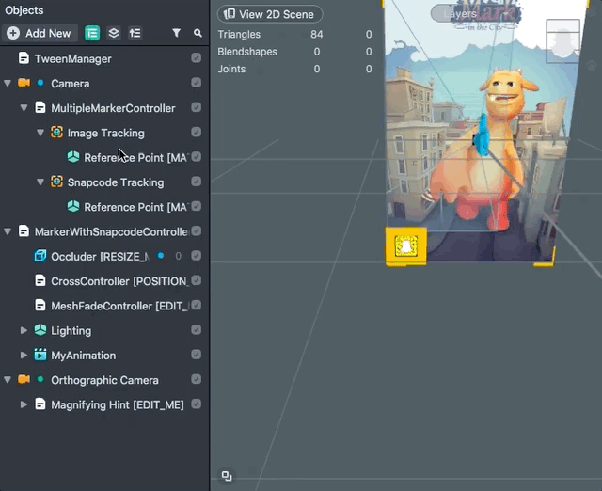Click the Add New object button
The height and width of the screenshot is (491, 602).
[x=39, y=33]
